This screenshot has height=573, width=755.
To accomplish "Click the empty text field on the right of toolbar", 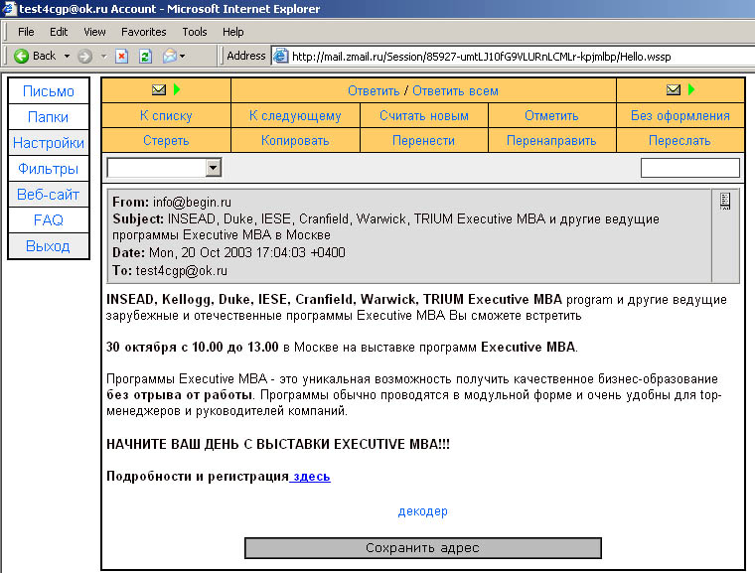I will 690,168.
